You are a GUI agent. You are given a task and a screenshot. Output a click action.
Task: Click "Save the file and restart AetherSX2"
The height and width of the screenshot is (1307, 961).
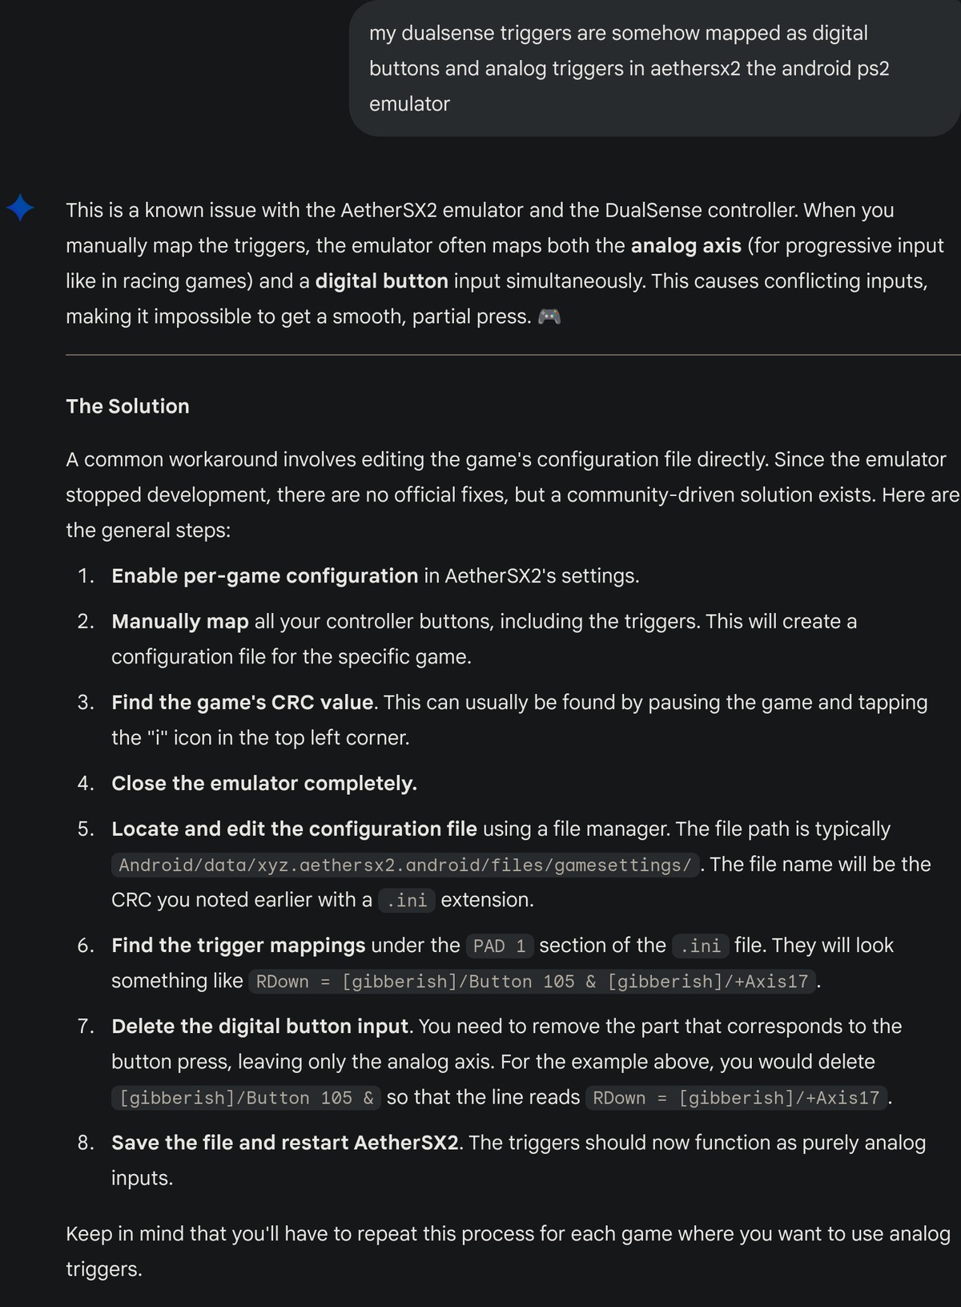285,1143
